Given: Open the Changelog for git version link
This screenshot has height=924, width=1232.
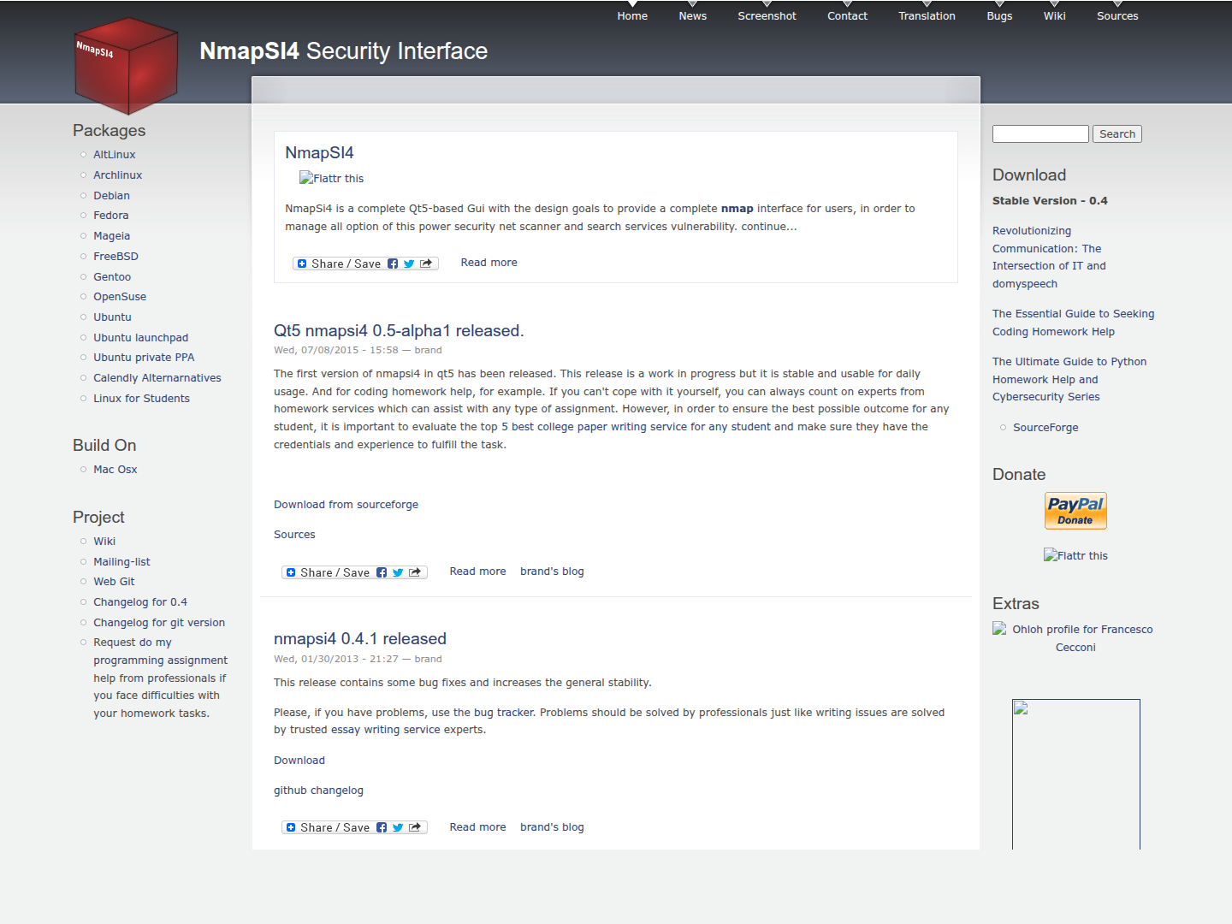Looking at the screenshot, I should (x=159, y=623).
